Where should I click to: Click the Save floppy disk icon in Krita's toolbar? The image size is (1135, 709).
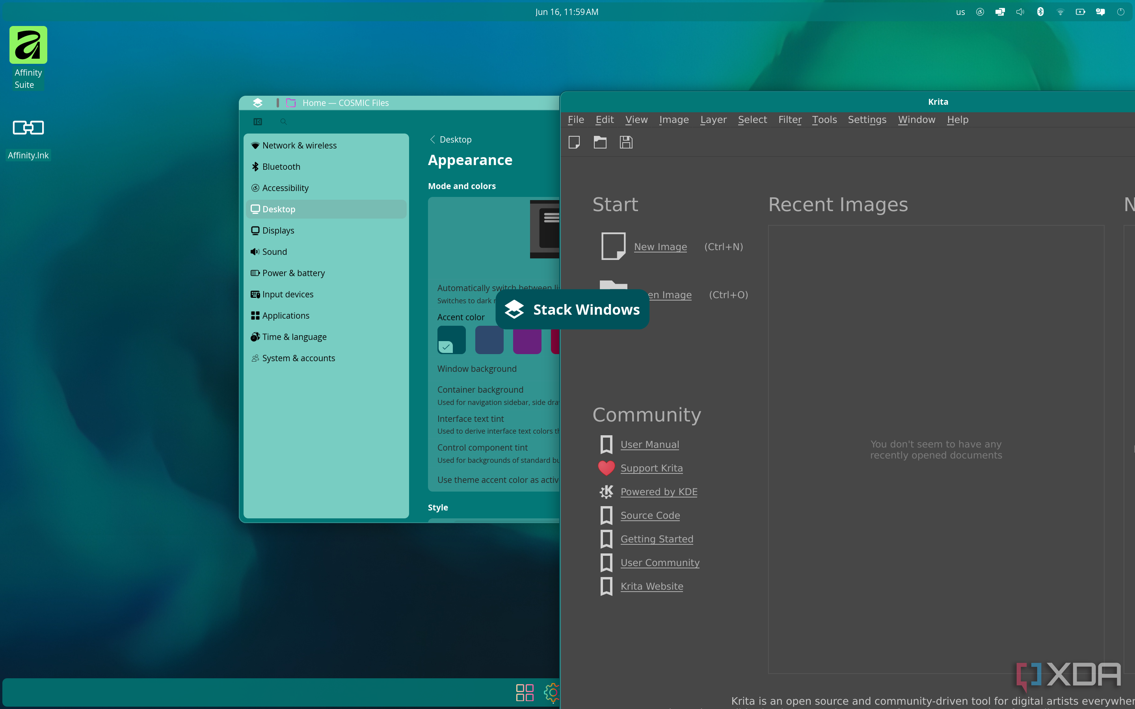[x=626, y=142]
